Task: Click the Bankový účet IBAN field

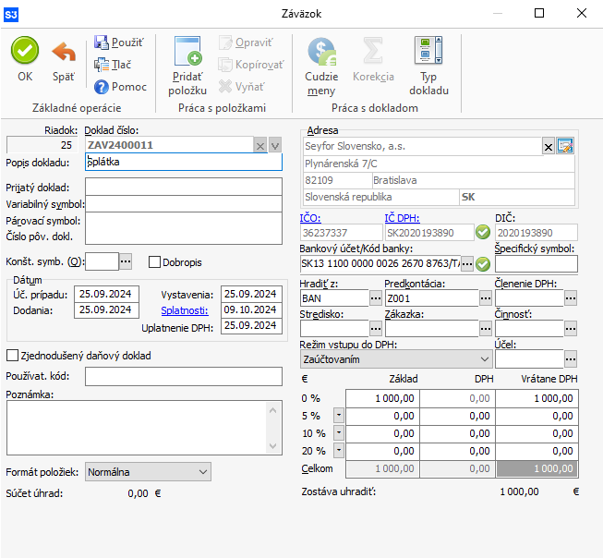Action: pos(380,264)
